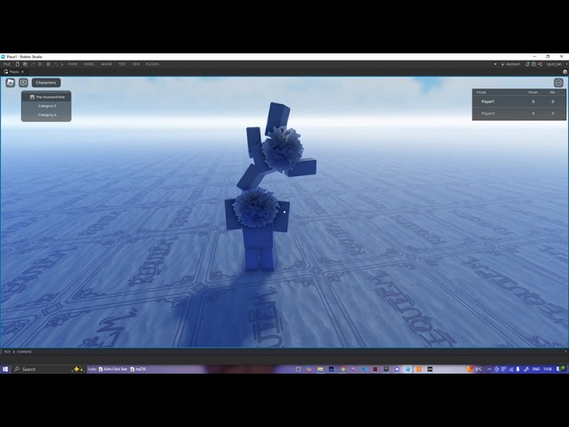This screenshot has height=427, width=569.
Task: Switch to the AVATAR ribbon tab
Action: (x=107, y=64)
